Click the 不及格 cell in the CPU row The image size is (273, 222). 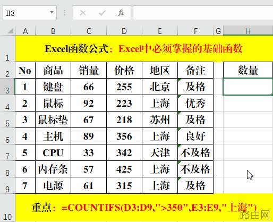tap(195, 152)
